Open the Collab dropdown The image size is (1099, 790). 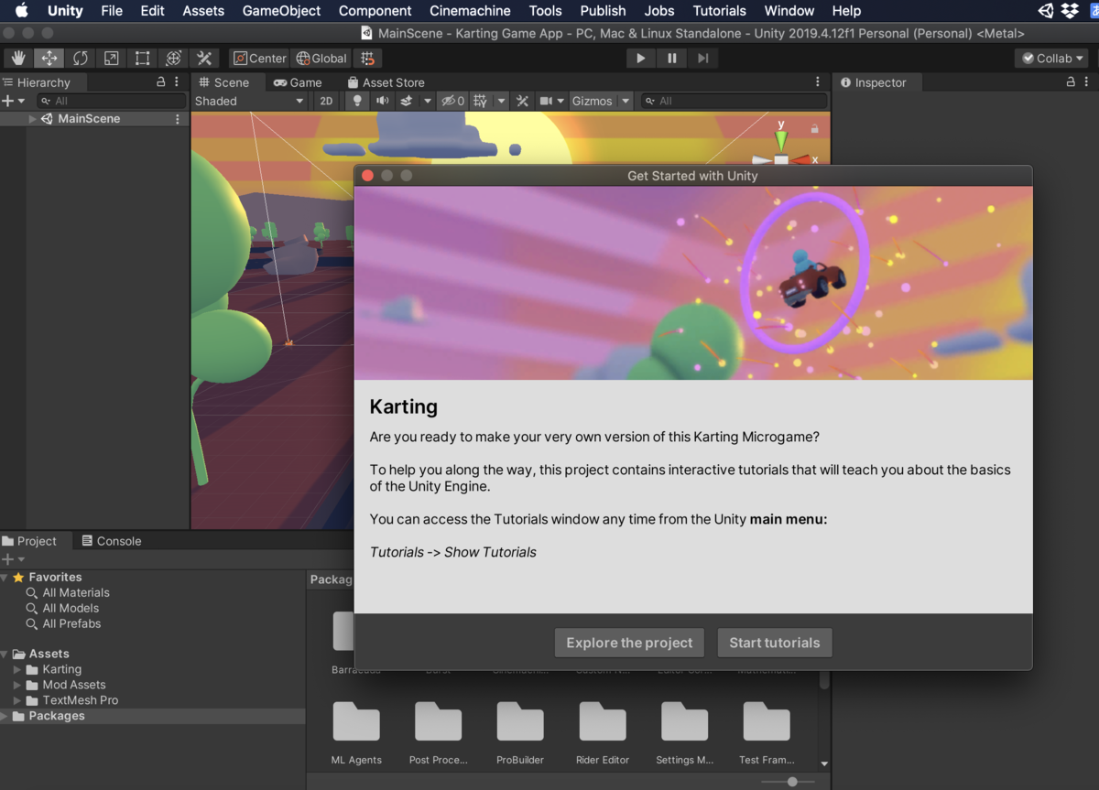1051,58
